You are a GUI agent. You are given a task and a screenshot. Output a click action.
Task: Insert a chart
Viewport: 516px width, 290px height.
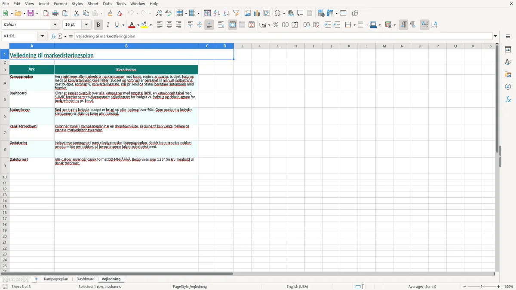[x=257, y=13]
